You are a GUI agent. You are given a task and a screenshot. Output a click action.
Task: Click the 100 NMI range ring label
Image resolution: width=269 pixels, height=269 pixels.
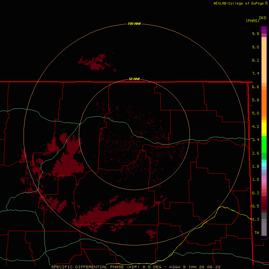[x=134, y=24]
